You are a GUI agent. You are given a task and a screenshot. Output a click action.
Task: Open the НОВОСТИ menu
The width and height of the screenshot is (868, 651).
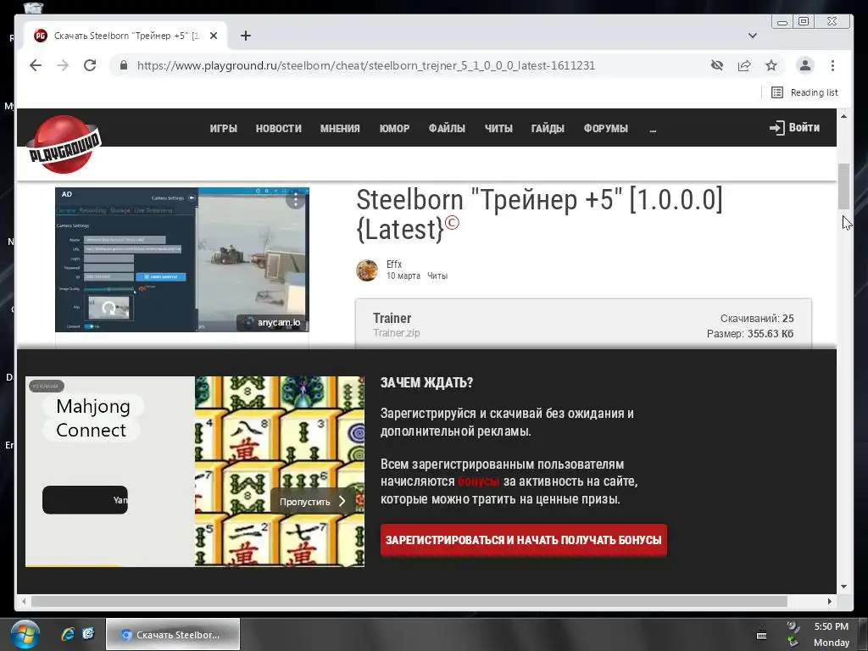[x=278, y=129]
